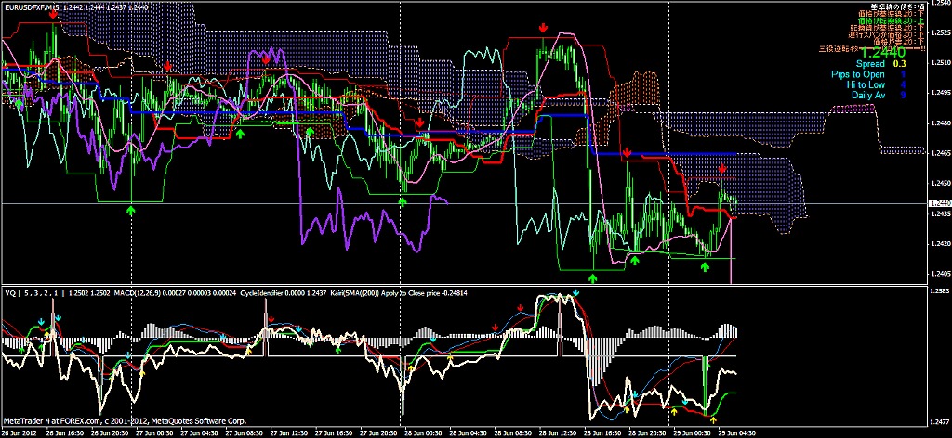Click the red down arrow beside the chart title
The width and height of the screenshot is (952, 438).
click(x=54, y=17)
